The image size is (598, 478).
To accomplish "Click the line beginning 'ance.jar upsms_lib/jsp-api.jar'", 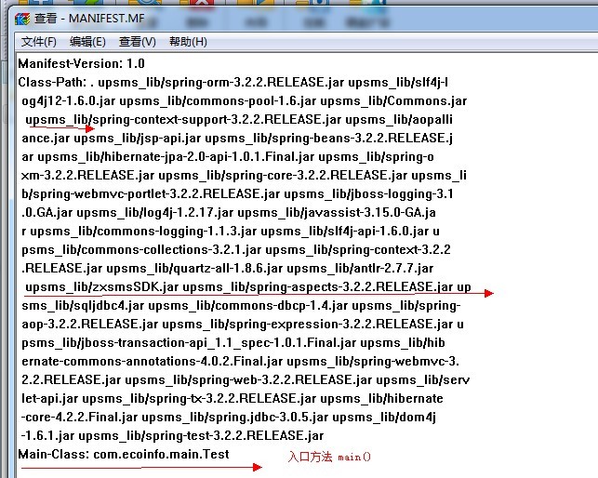I will [237, 138].
